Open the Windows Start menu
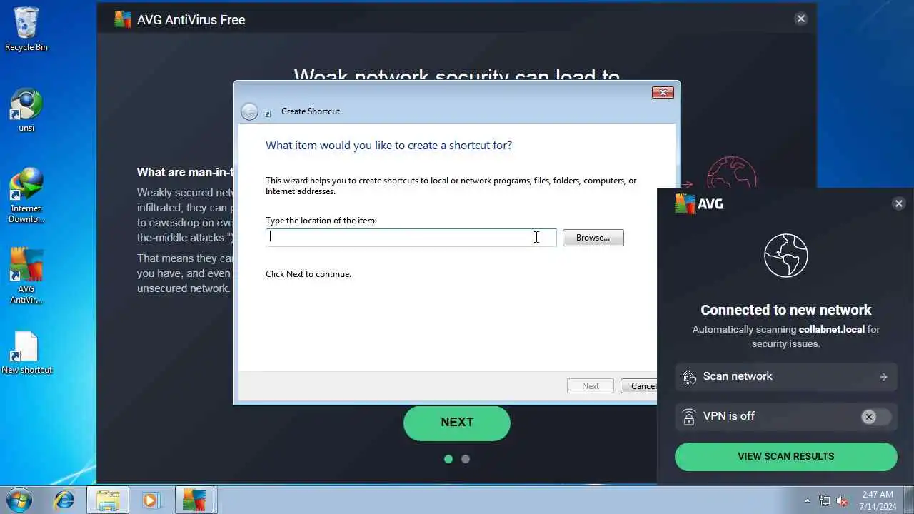 (x=19, y=500)
